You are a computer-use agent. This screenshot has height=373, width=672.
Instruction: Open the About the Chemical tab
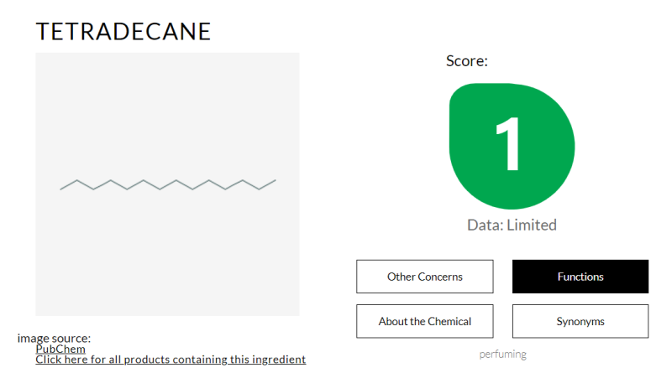(425, 321)
